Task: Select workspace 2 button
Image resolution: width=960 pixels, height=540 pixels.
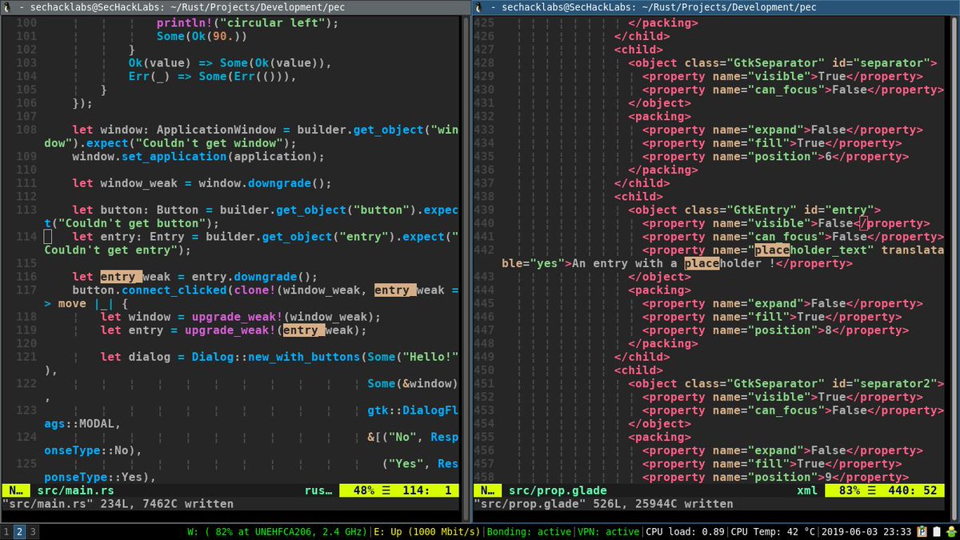Action: (x=20, y=532)
